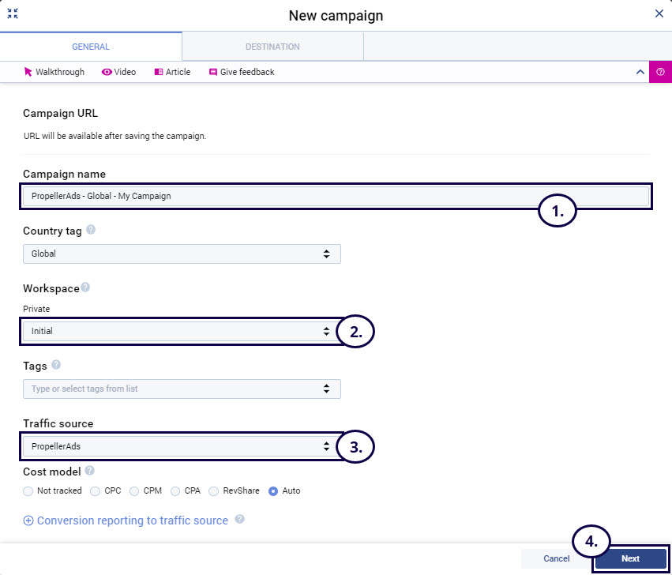The image size is (672, 575).
Task: Click the help icon beside Cost model
Action: coord(89,471)
